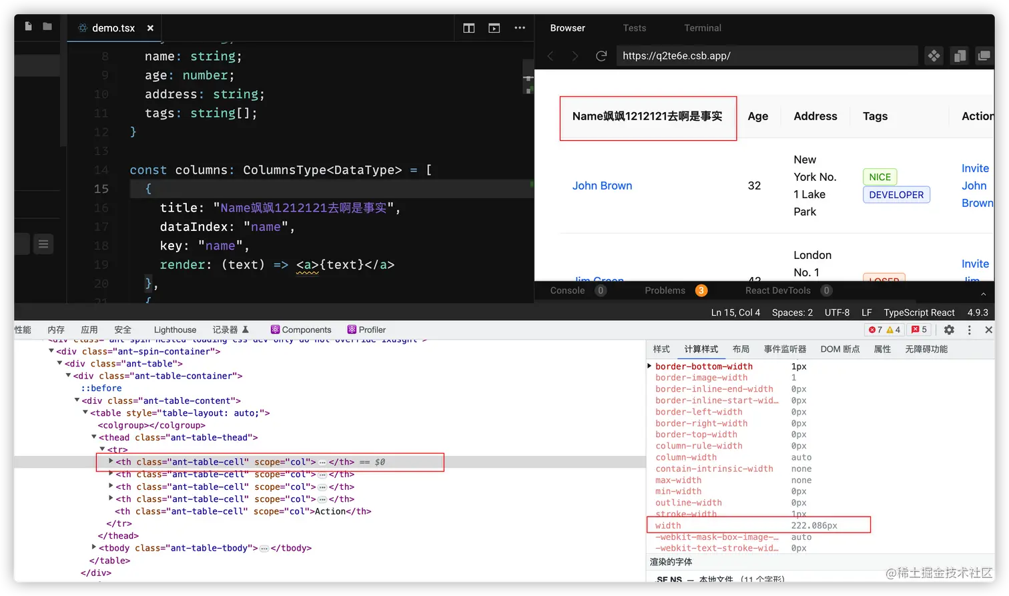Close the demo.tsx editor tab

(150, 28)
